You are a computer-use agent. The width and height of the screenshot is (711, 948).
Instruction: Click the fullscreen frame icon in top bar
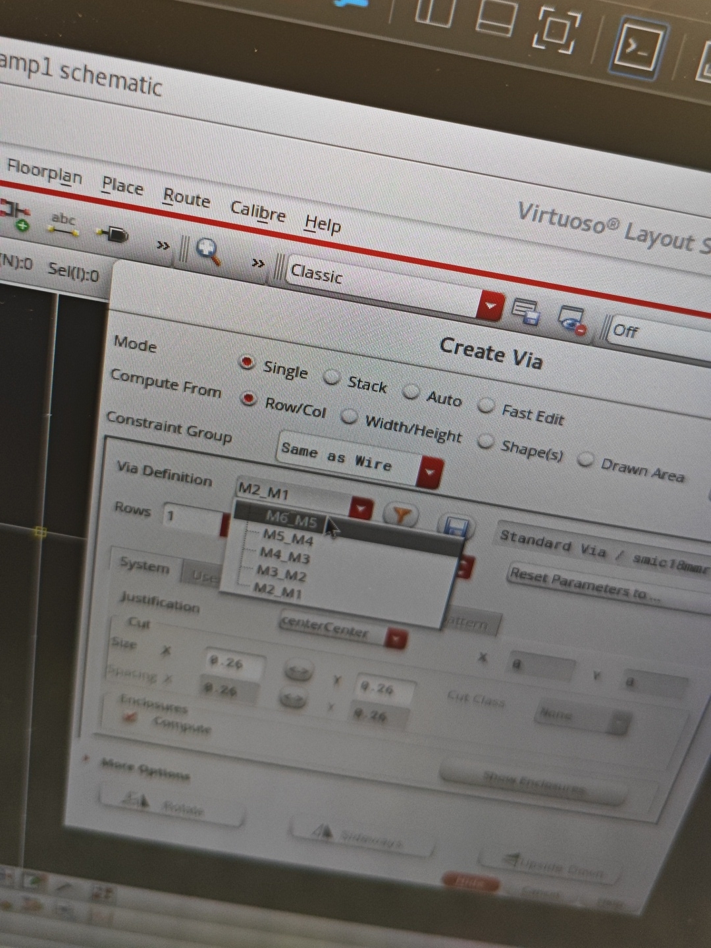[557, 31]
